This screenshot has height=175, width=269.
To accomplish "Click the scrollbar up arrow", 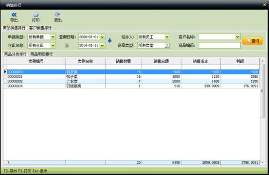I will (262, 61).
